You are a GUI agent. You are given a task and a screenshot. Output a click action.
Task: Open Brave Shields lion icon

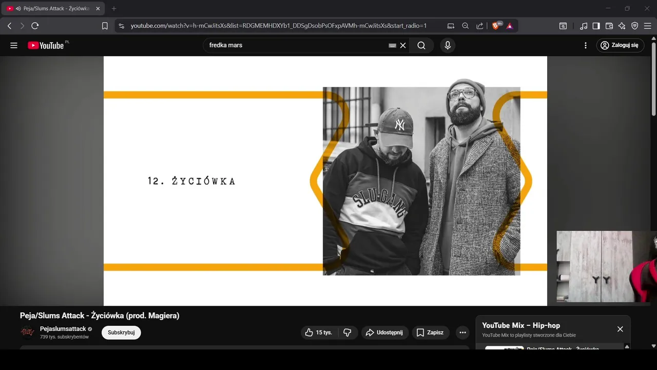pos(496,26)
